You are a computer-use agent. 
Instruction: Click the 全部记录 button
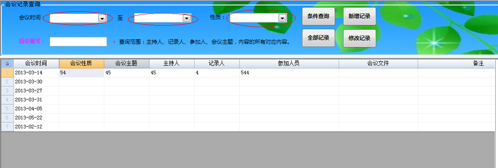[318, 38]
